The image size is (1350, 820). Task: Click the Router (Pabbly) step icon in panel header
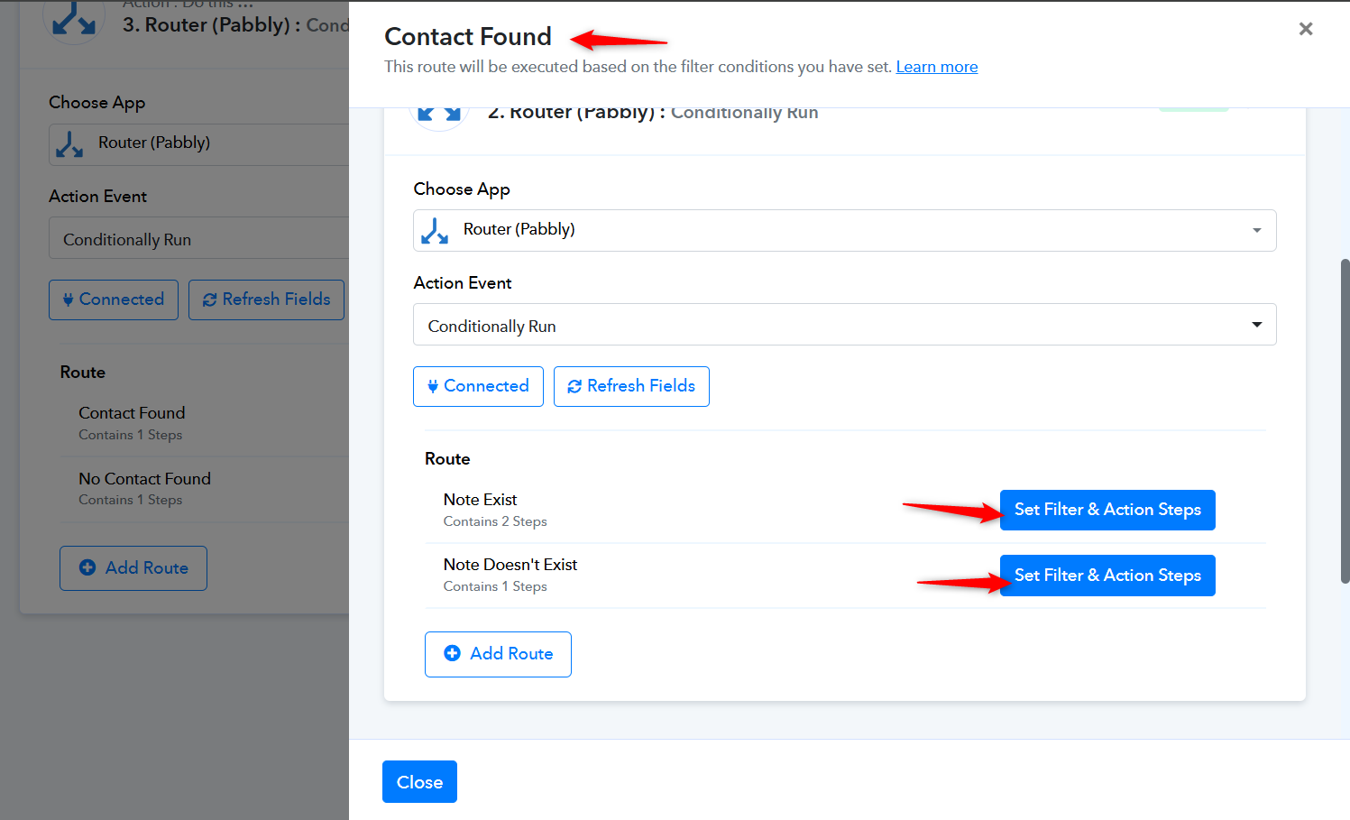pos(439,115)
